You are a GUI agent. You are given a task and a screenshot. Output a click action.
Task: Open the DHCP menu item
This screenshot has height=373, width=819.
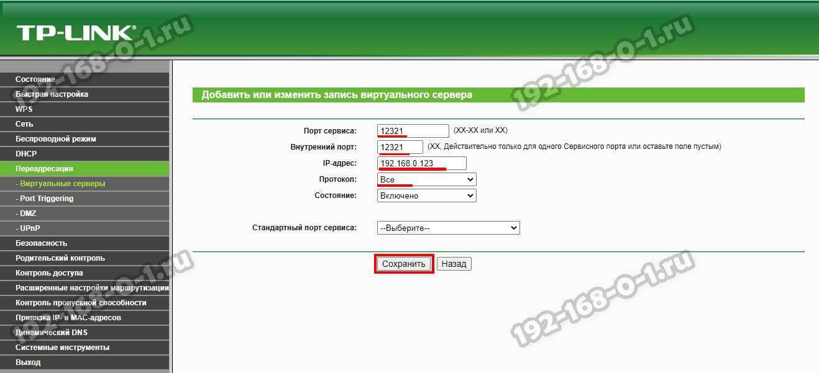pyautogui.click(x=26, y=154)
